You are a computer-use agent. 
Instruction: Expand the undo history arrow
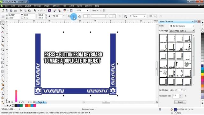point(38,11)
